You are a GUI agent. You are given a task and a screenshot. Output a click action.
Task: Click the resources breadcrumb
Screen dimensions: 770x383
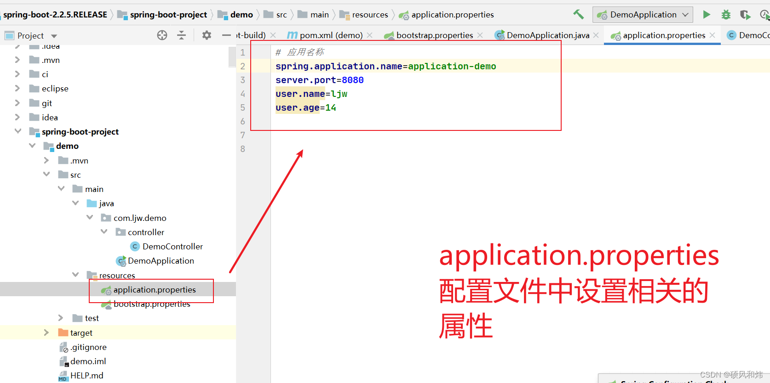tap(370, 15)
